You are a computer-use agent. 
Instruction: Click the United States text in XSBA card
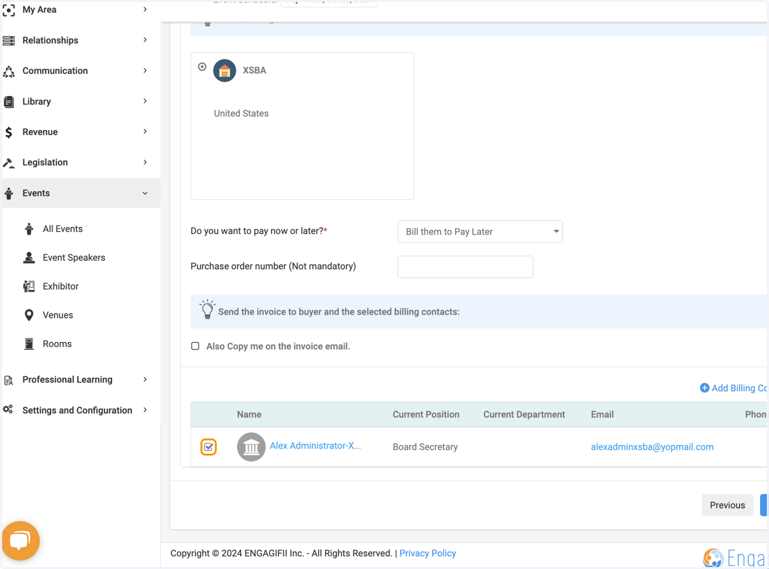point(241,113)
